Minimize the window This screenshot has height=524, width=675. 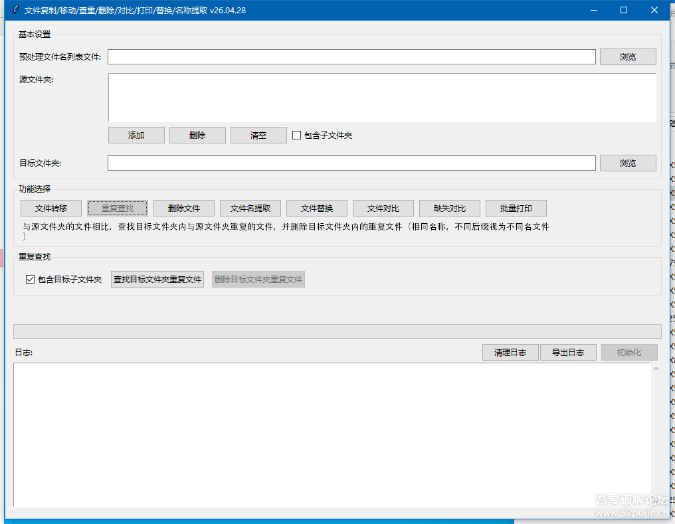[x=594, y=10]
